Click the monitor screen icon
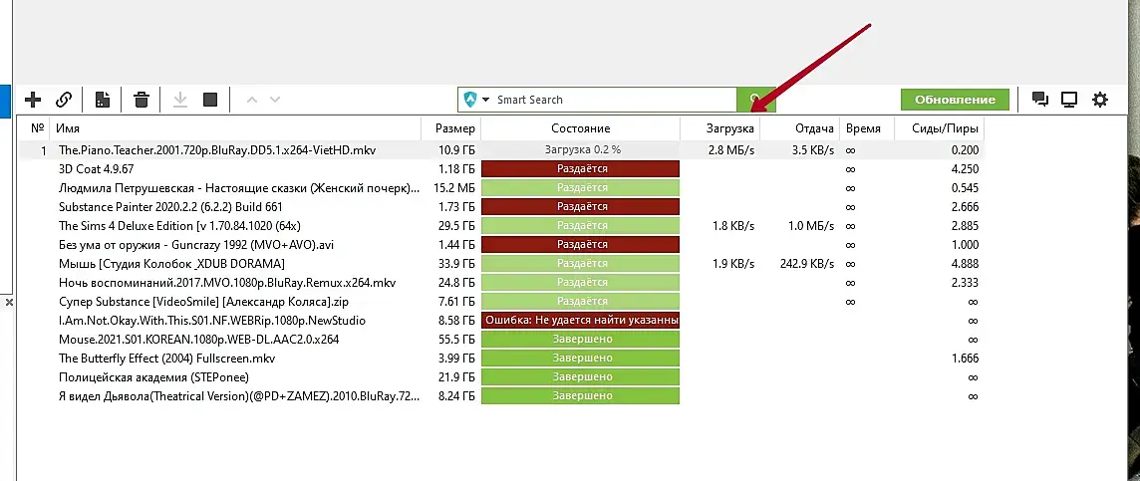 click(x=1068, y=100)
